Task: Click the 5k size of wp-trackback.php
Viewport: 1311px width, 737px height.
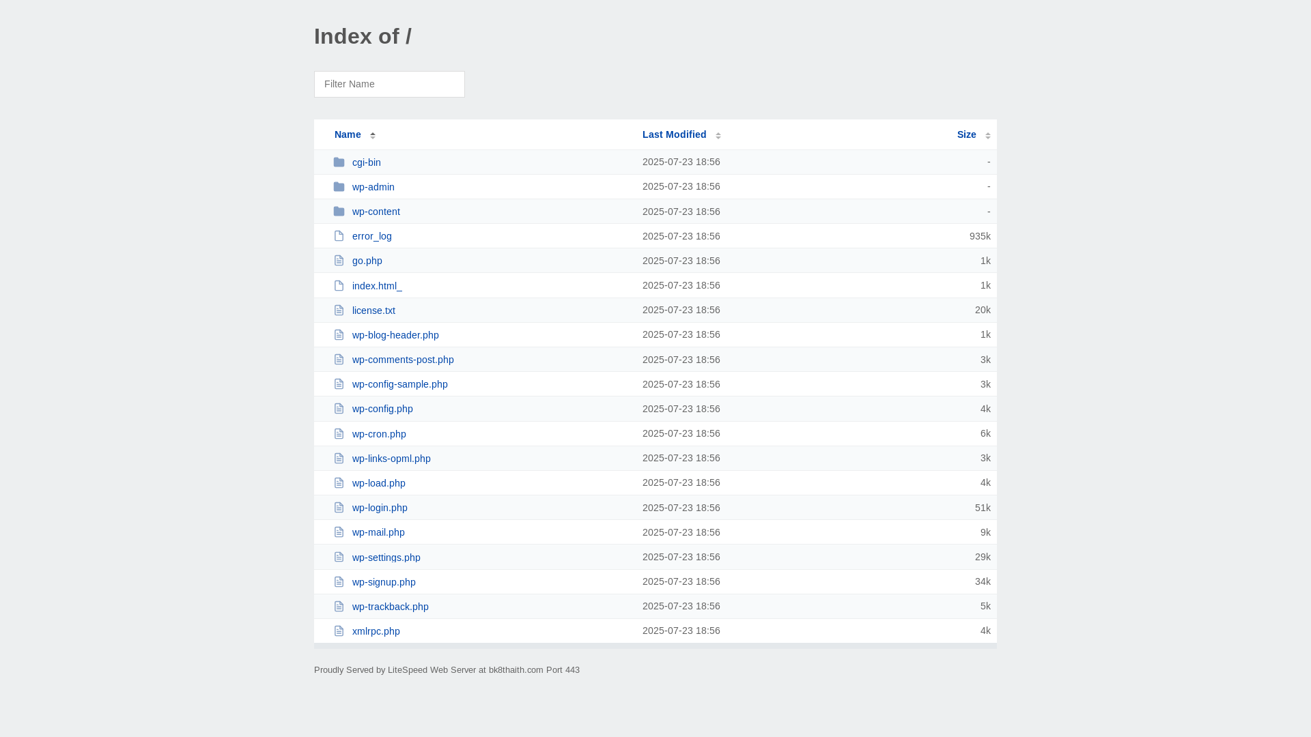Action: pos(985,606)
